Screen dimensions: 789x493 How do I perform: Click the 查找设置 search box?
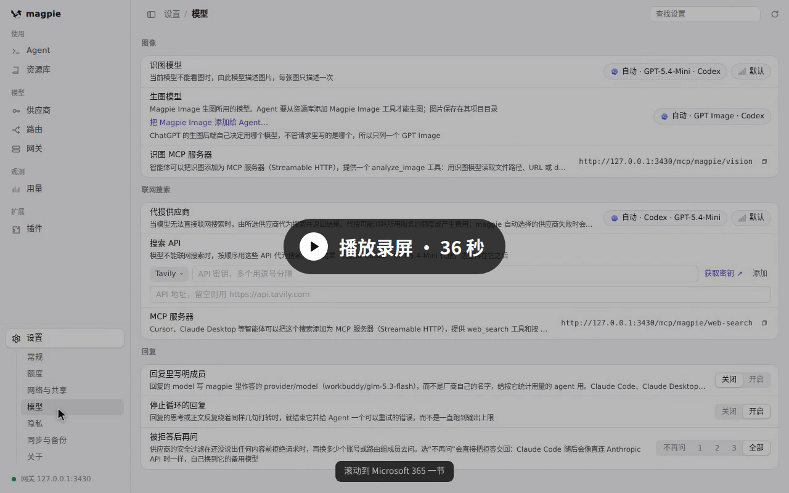[705, 14]
